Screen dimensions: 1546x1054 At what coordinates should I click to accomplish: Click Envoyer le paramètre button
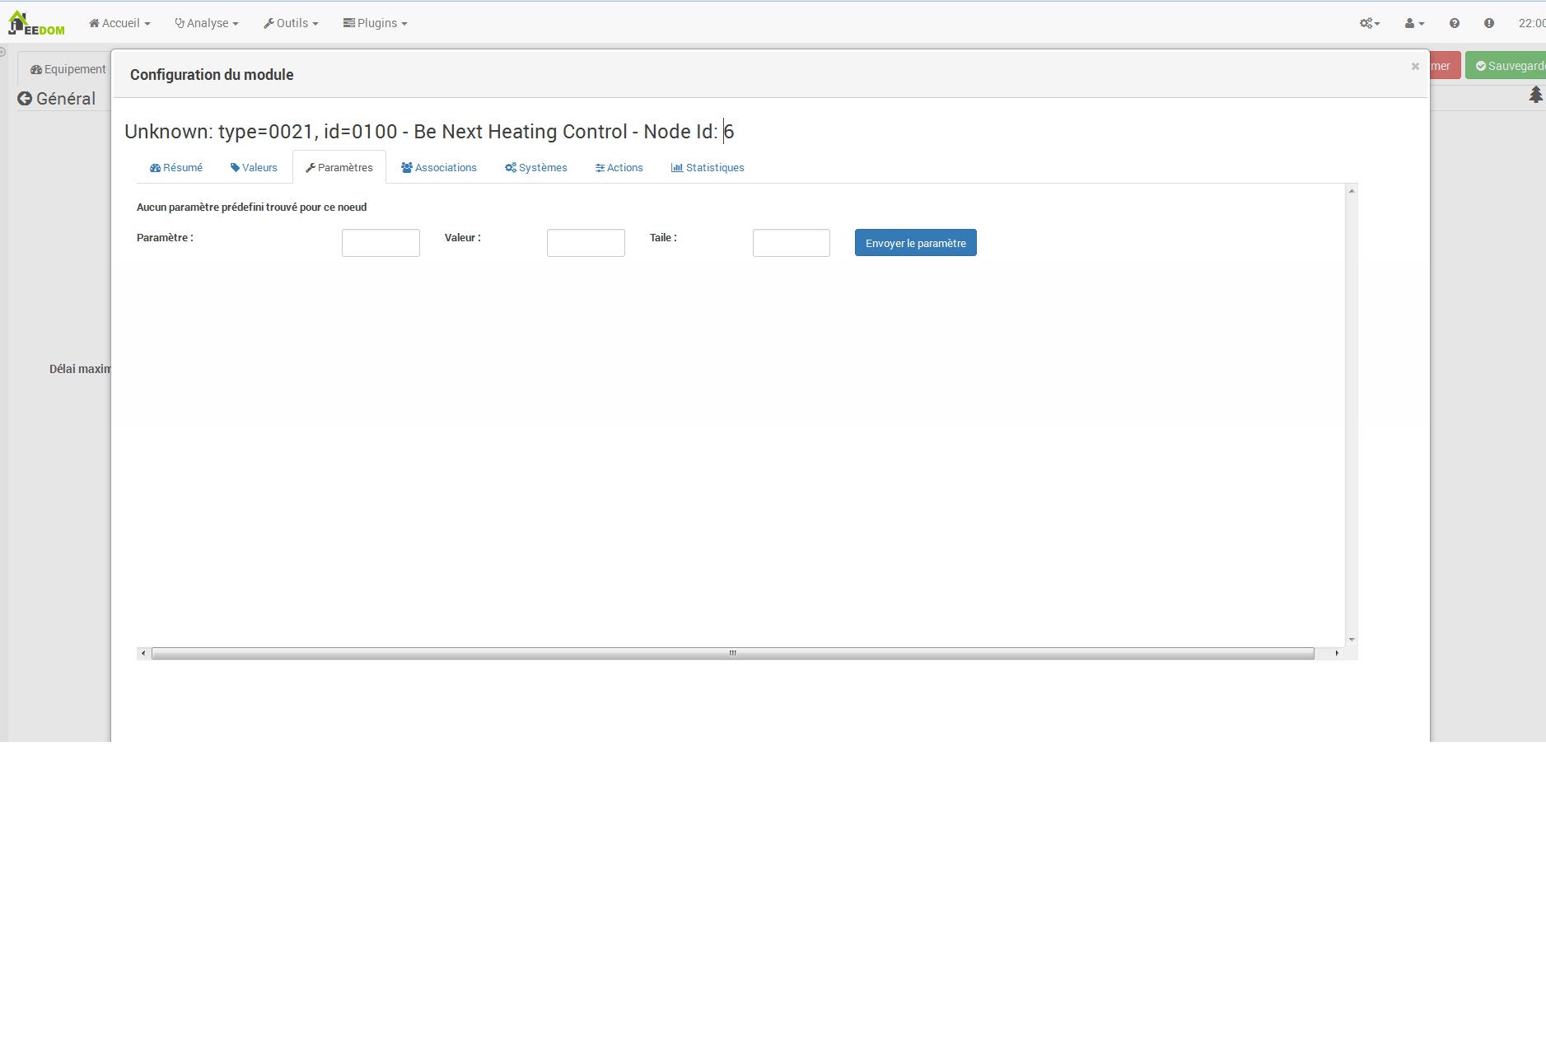tap(916, 243)
